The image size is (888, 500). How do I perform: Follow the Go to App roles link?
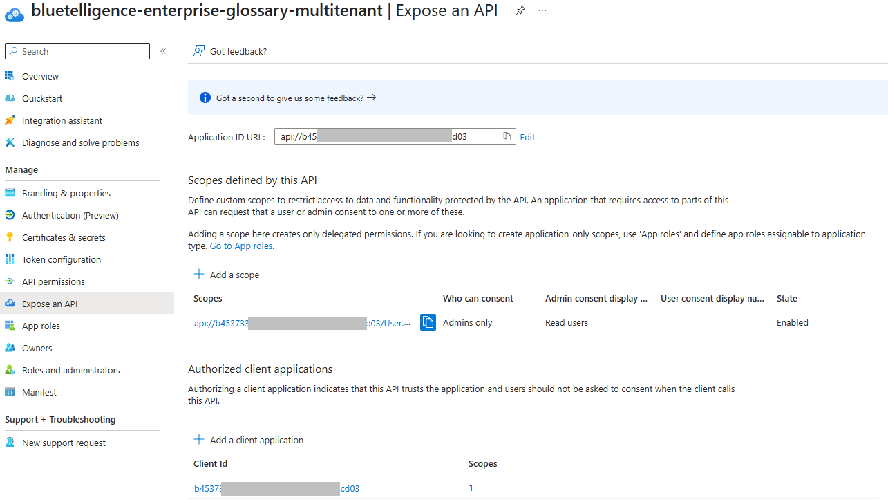(x=242, y=246)
